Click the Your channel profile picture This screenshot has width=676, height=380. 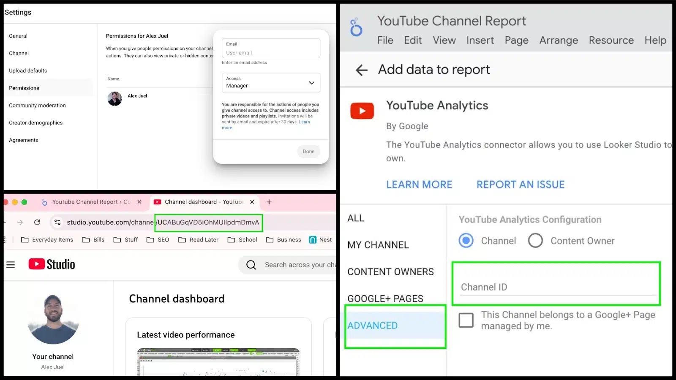pos(53,319)
